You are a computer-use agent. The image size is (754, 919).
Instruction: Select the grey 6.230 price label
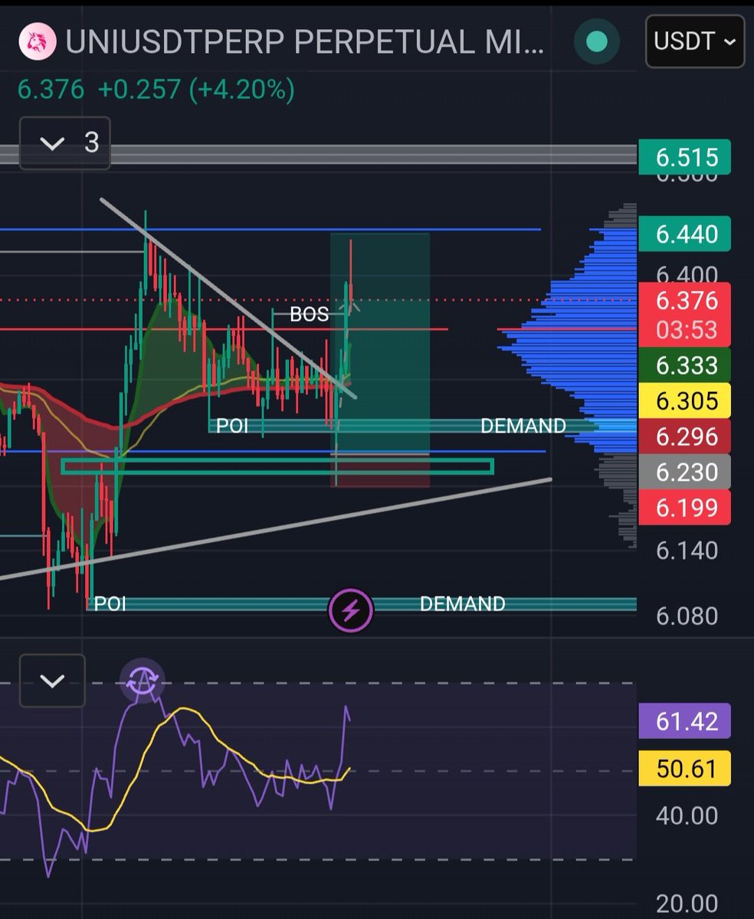[684, 472]
